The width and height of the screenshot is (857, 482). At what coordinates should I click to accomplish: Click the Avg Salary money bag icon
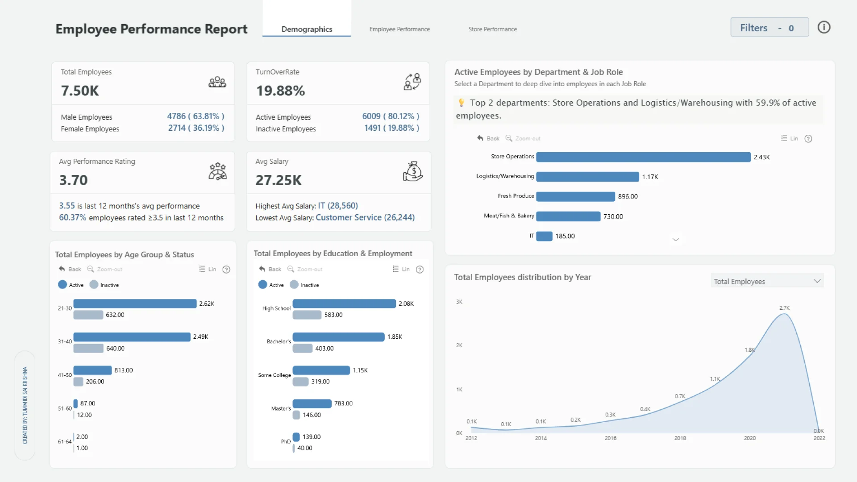[x=412, y=171]
